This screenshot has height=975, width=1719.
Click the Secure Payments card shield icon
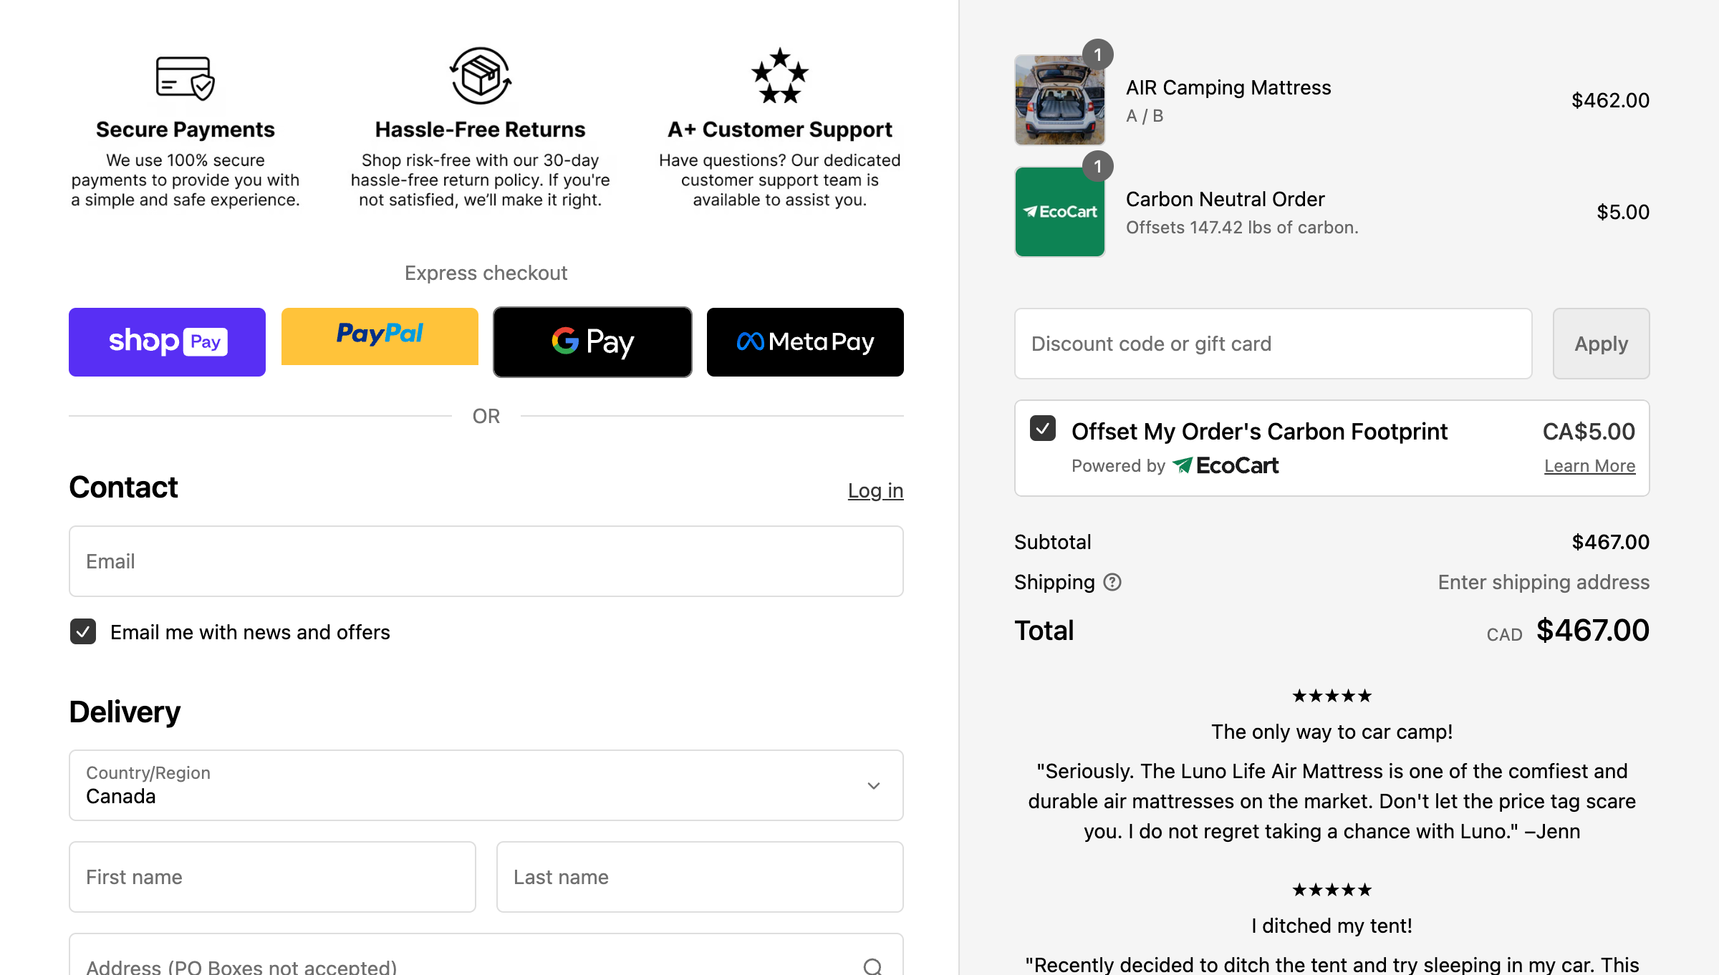pyautogui.click(x=185, y=77)
